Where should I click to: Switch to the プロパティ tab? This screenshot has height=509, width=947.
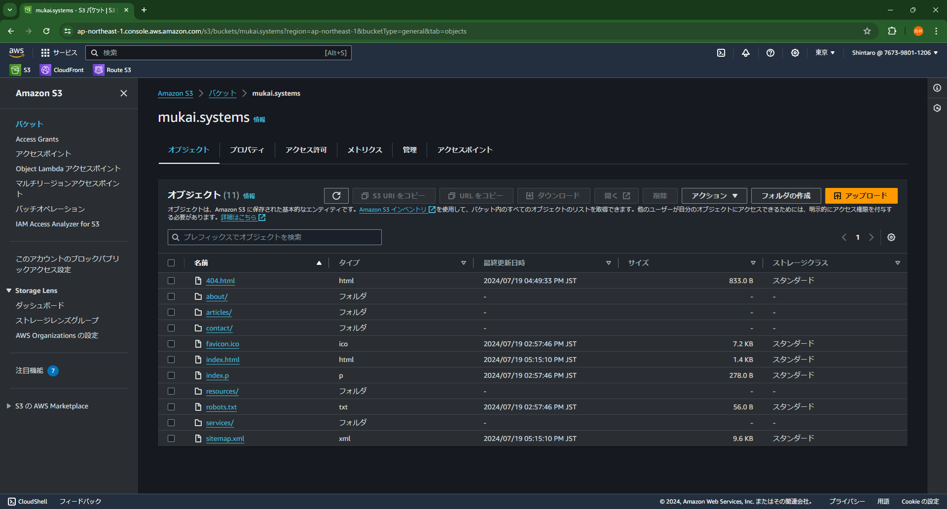coord(247,150)
